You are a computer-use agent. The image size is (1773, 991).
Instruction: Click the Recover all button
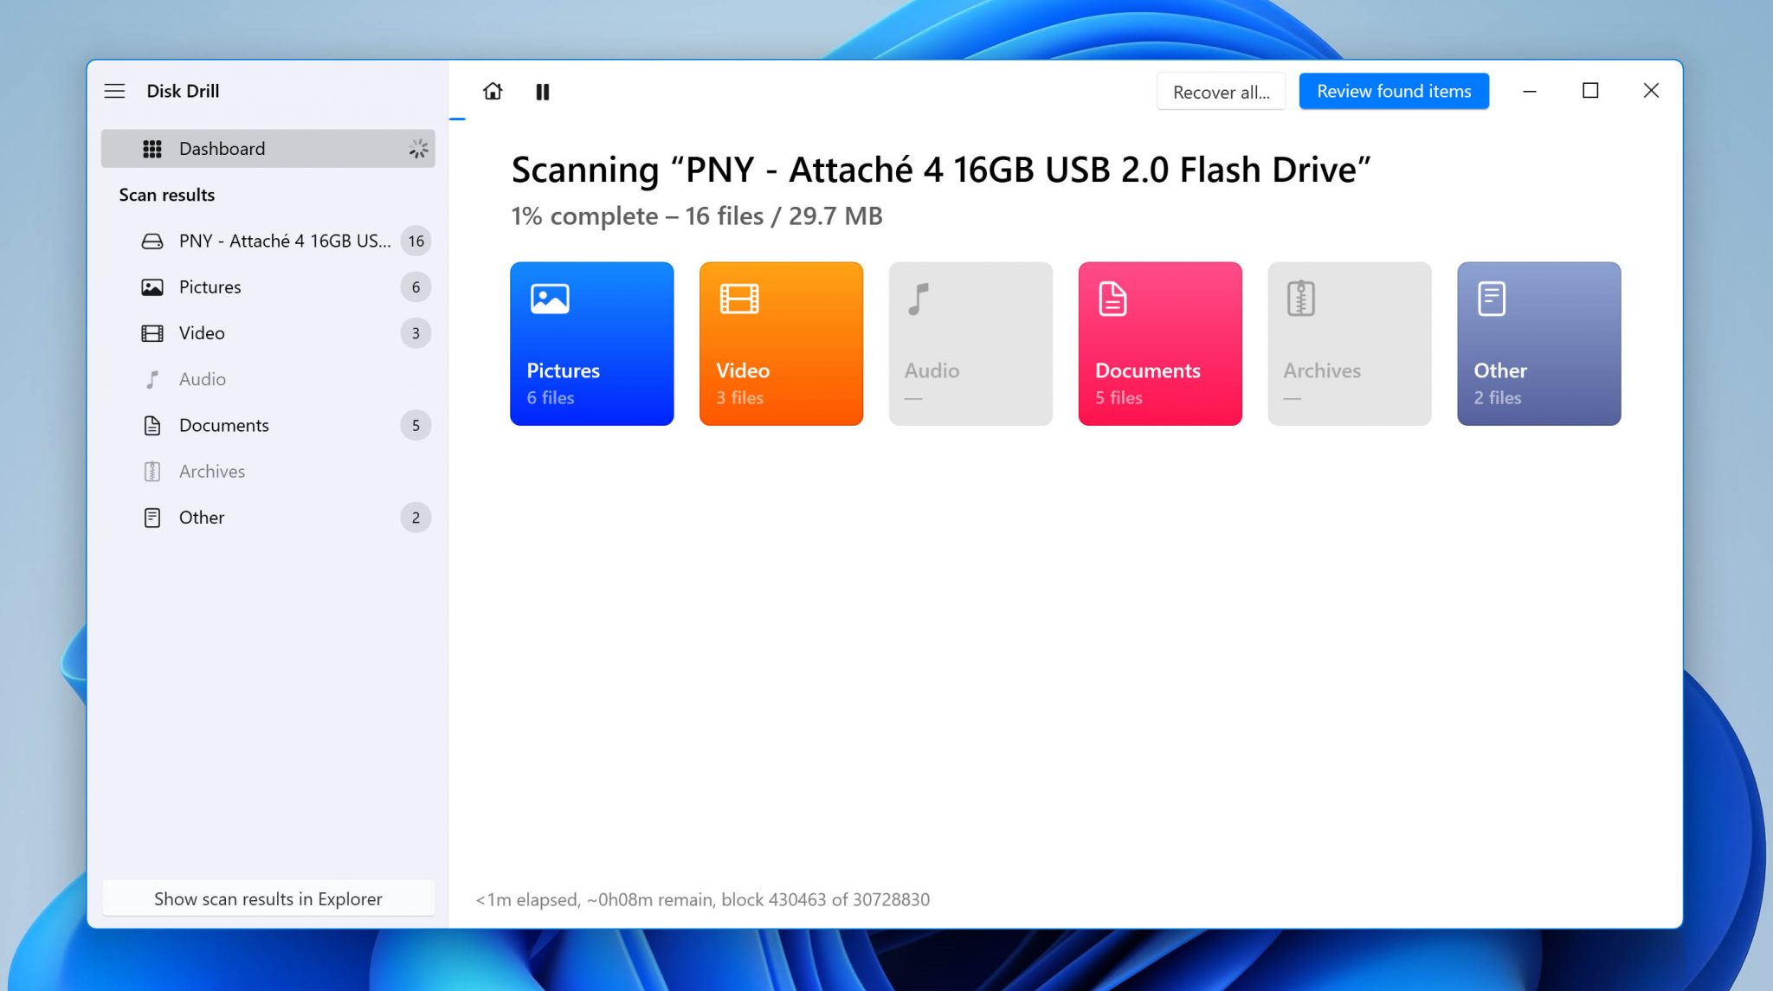pos(1222,91)
